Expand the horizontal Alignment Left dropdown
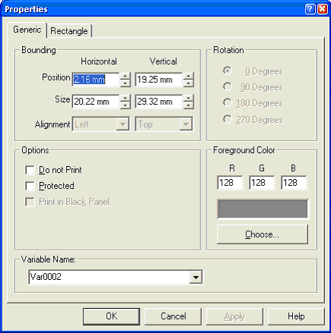The height and width of the screenshot is (333, 331). pos(123,124)
